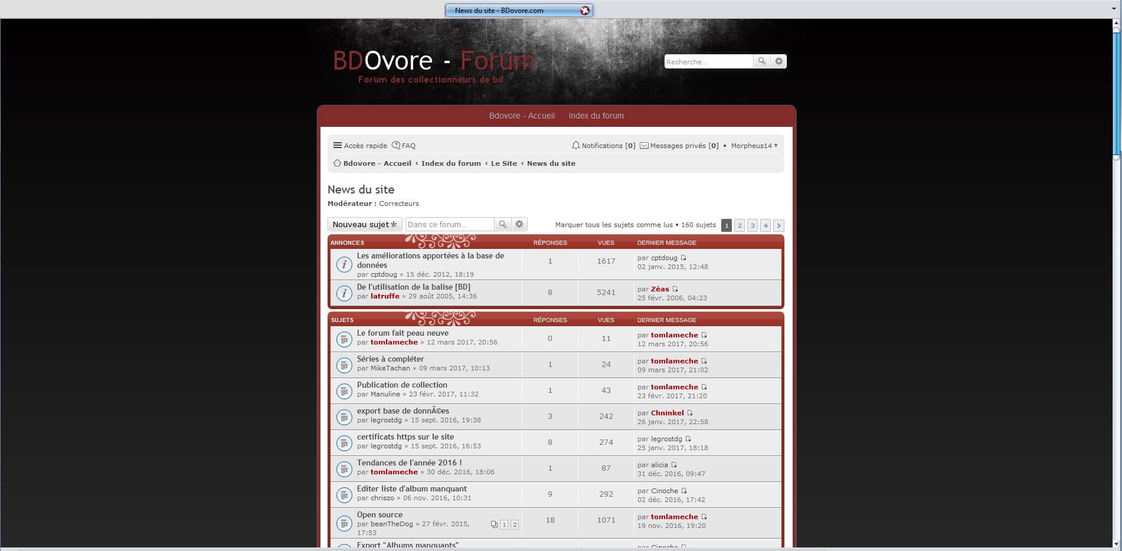Click the private messages envelope icon
This screenshot has height=551, width=1122.
pos(644,146)
